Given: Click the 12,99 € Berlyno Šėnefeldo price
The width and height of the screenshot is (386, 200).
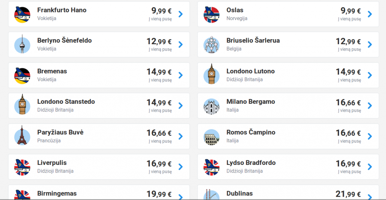Looking at the screenshot, I should click(159, 42).
